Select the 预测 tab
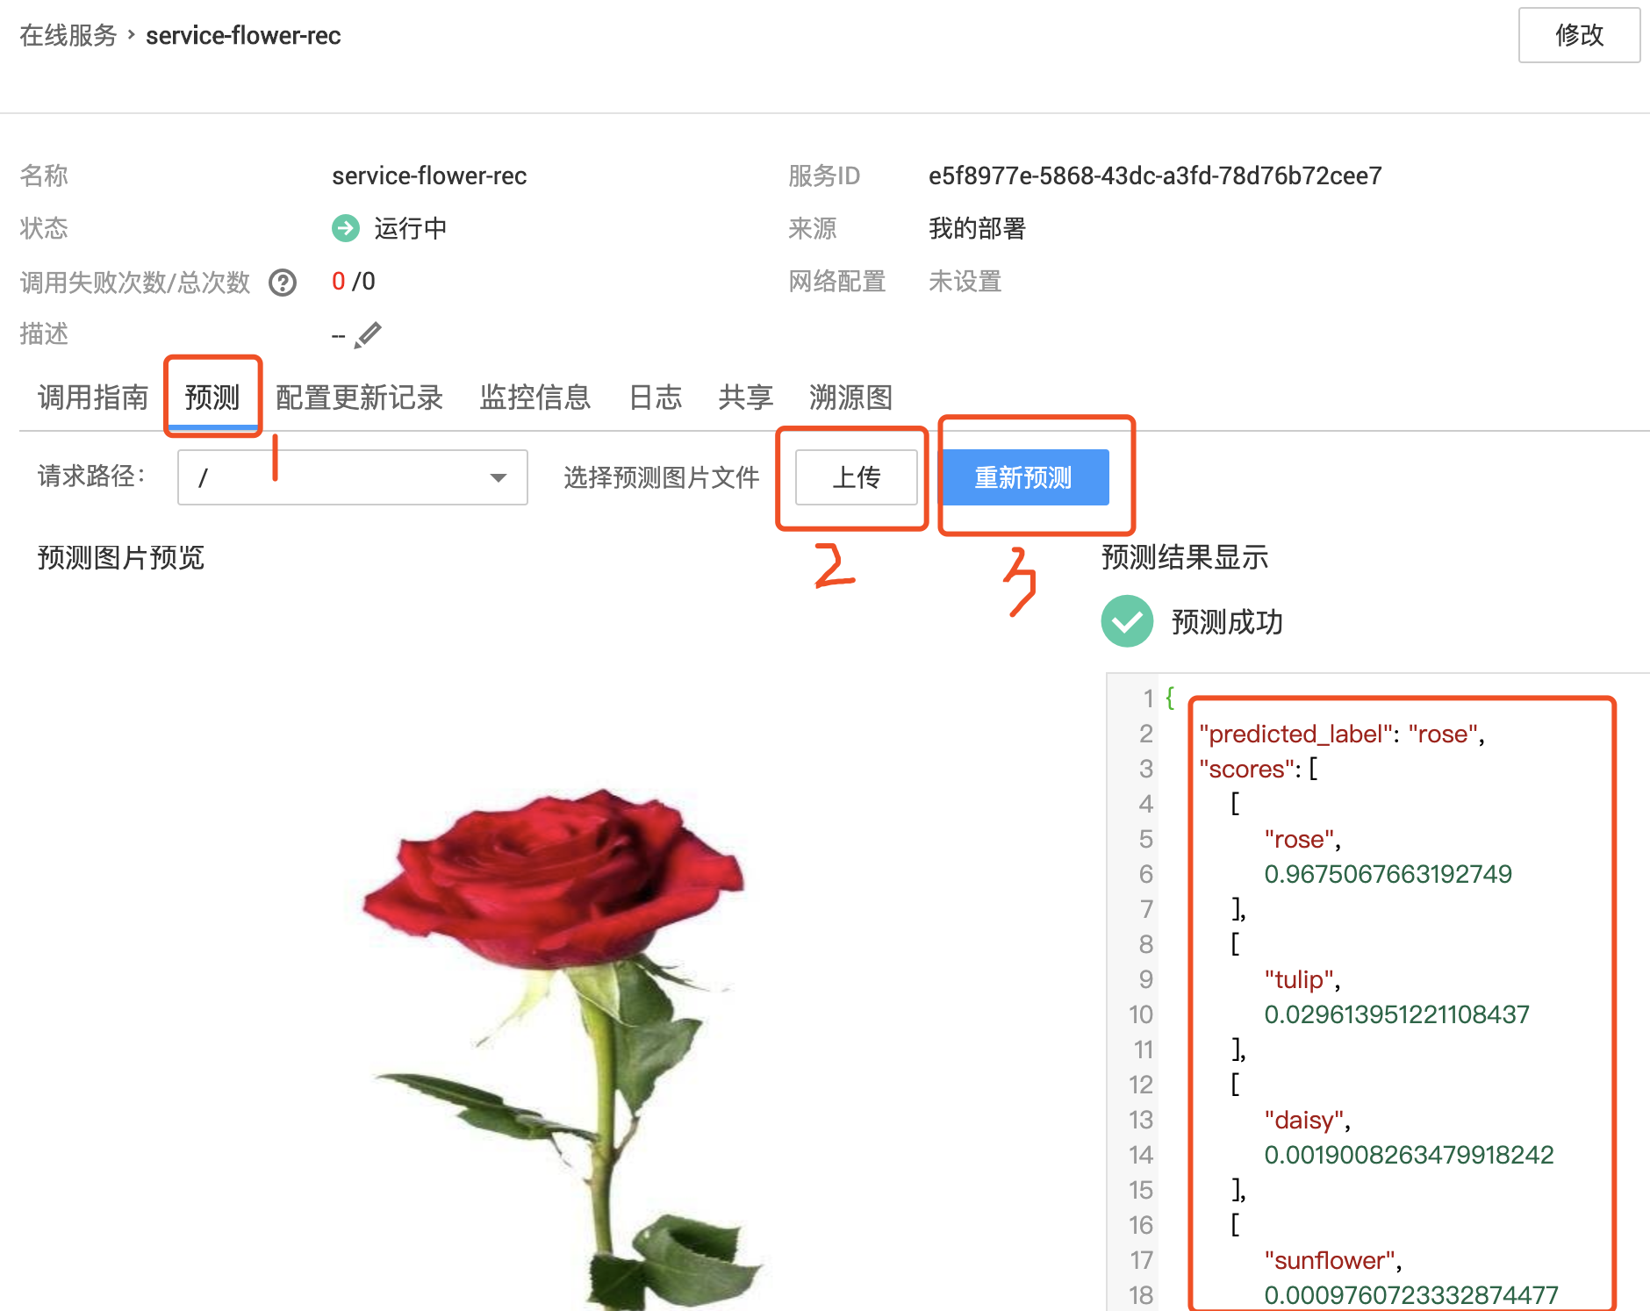1650x1311 pixels. click(212, 398)
